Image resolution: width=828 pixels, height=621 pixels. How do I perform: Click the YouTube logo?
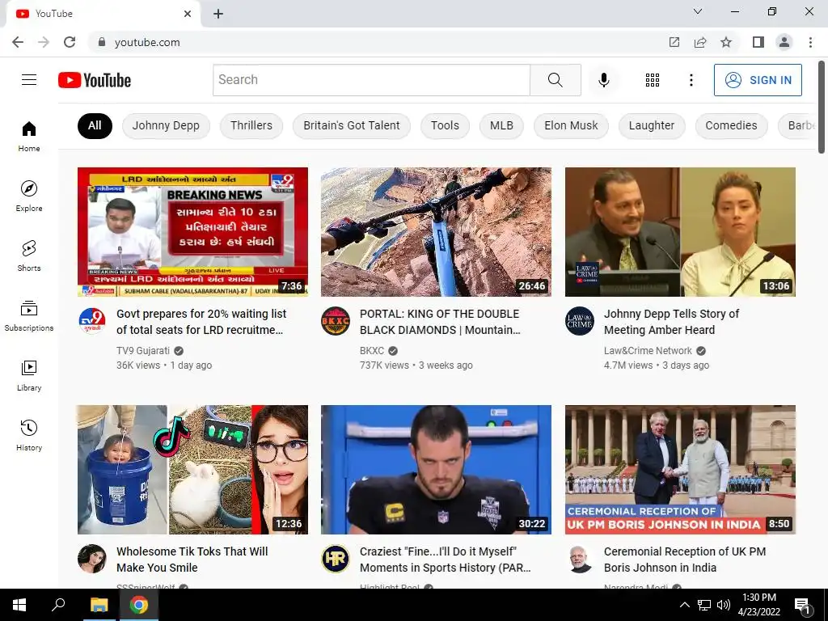pyautogui.click(x=95, y=80)
